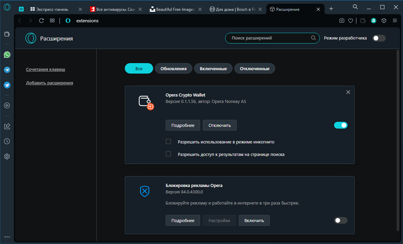The width and height of the screenshot is (403, 244).
Task: Click Подробнее for Opera Crypto Wallet
Action: point(183,125)
